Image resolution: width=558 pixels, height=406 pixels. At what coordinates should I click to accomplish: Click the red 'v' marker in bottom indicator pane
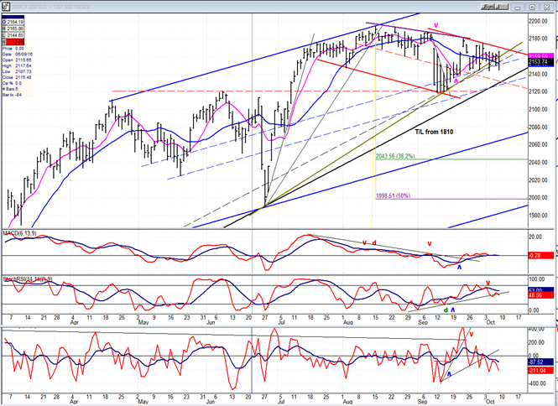472,335
